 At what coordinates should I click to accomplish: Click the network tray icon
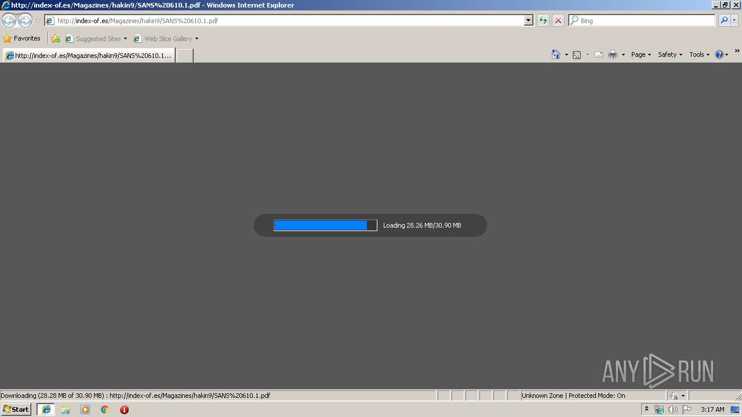(659, 409)
